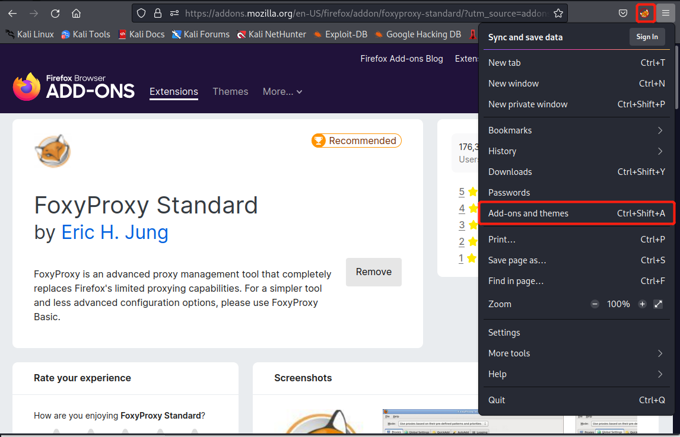Choose New window menu entry
This screenshot has width=680, height=437.
point(576,83)
